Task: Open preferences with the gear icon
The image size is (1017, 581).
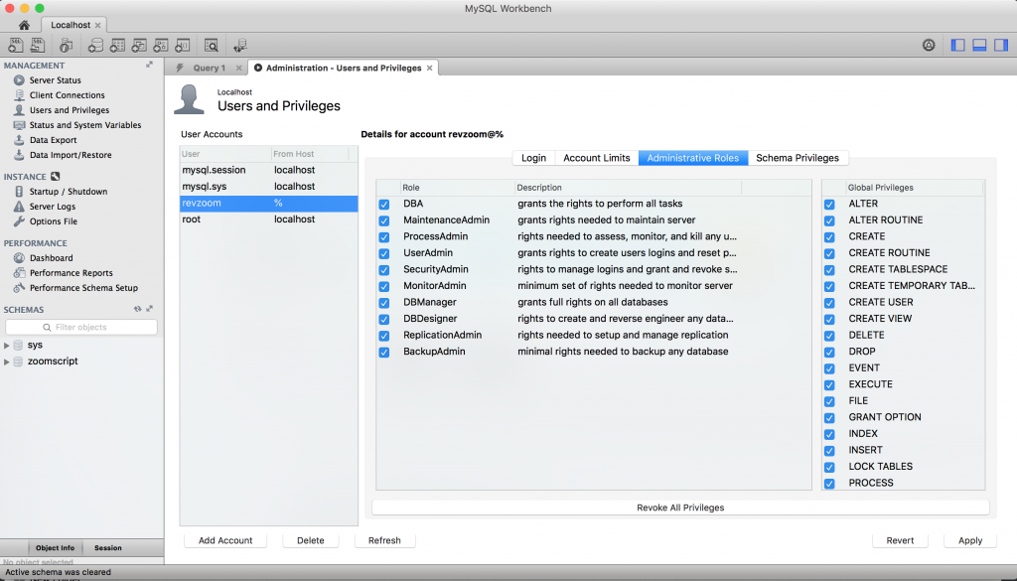Action: pyautogui.click(x=929, y=45)
